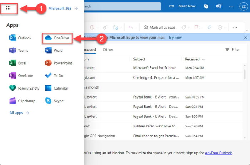This screenshot has width=250, height=165.
Task: Start a Meet Now video call
Action: (182, 6)
